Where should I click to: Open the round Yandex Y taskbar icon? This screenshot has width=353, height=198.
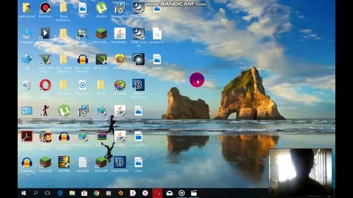pyautogui.click(x=145, y=193)
